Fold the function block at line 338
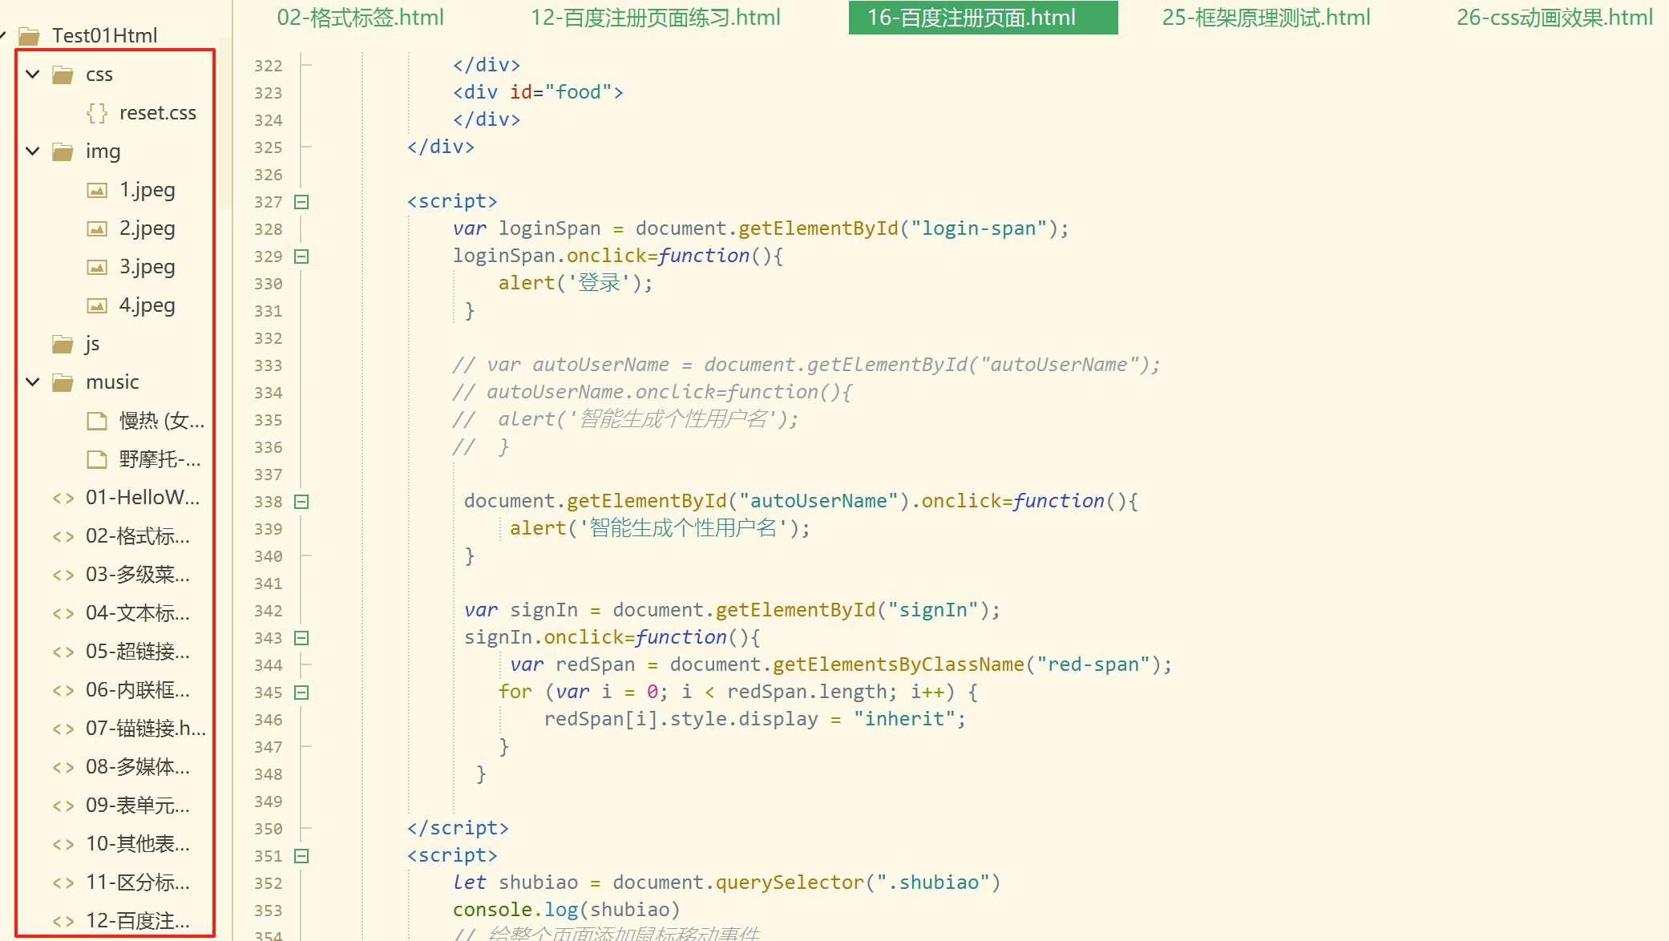Screen dimensions: 1669x941 click(301, 502)
